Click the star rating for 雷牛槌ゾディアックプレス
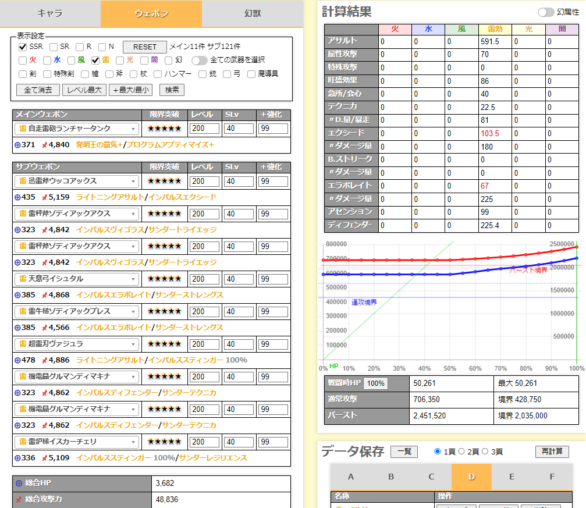The height and width of the screenshot is (508, 586). point(164,311)
